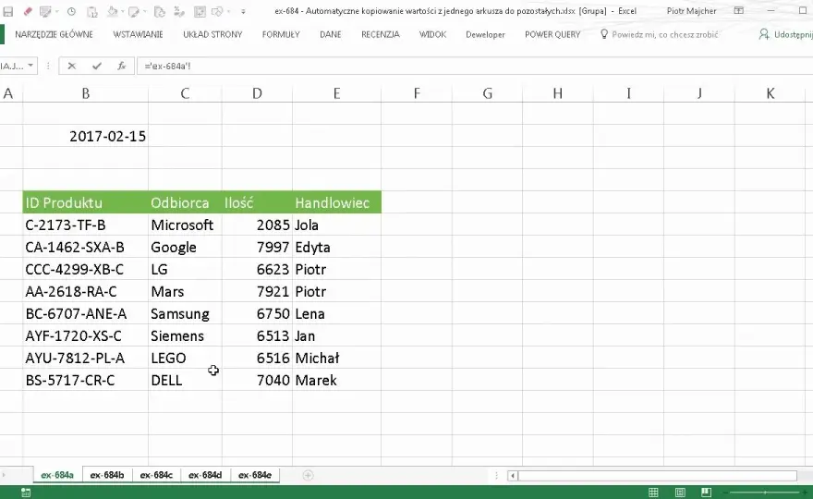Screen dimensions: 813x499
Task: Open the WIDOK ribbon tab
Action: click(433, 35)
